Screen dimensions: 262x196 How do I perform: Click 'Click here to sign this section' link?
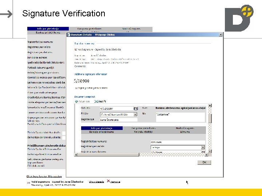tap(44, 176)
